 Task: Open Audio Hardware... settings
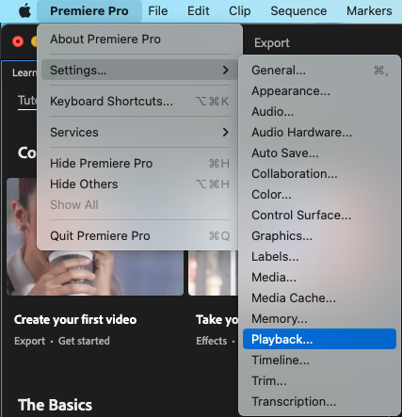(x=319, y=133)
